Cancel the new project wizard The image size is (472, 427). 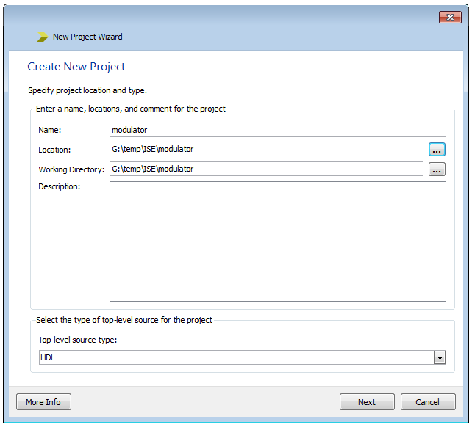[x=428, y=402]
